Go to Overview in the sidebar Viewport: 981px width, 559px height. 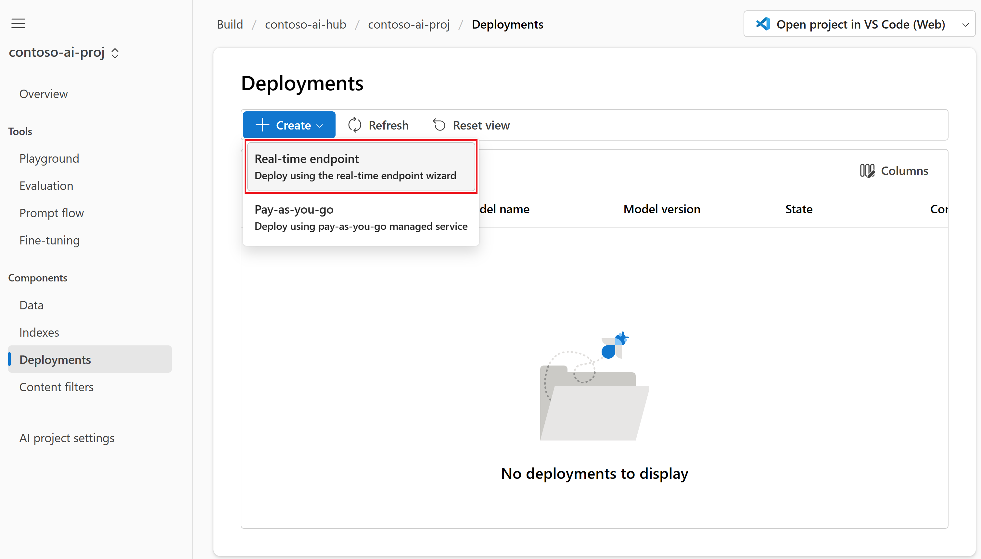pyautogui.click(x=44, y=94)
